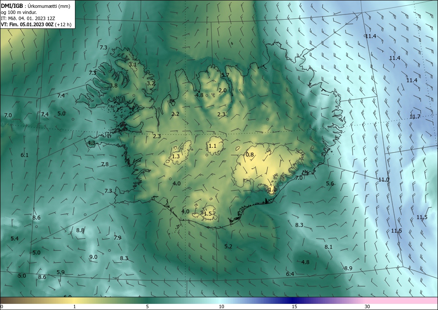438x310 pixels.
Task: Click the 5.2 value south of the coast
Action: point(228,247)
